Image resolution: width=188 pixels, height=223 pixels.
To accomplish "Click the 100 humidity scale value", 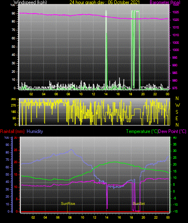I will pyautogui.click(x=6, y=137).
